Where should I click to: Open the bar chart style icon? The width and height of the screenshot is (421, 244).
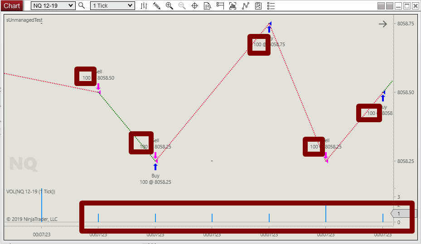[x=144, y=6]
